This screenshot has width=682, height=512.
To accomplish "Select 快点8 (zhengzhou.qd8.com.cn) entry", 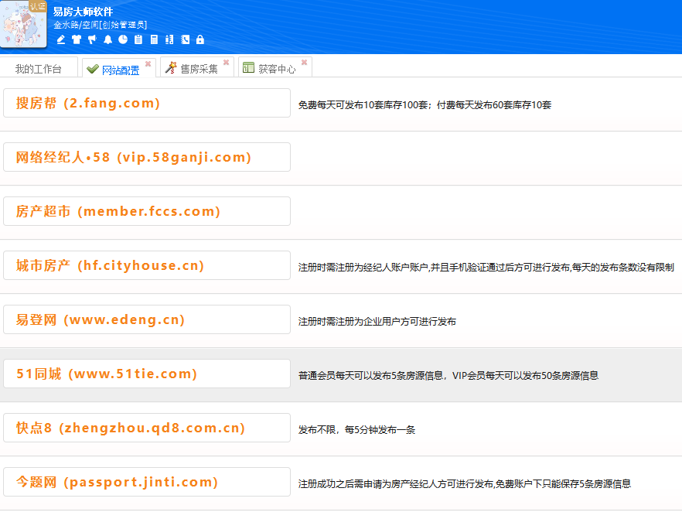I will 147,428.
